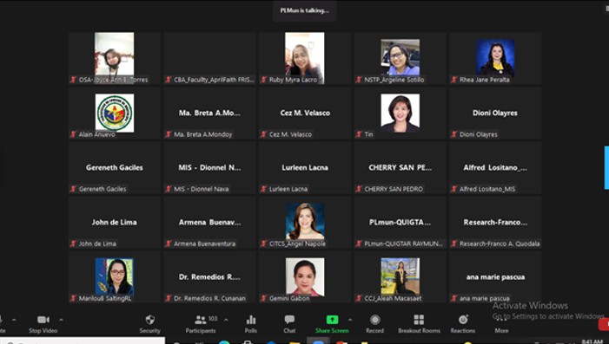Click large 'Lurleen Lacna' tile name
609x344 pixels.
305,167
